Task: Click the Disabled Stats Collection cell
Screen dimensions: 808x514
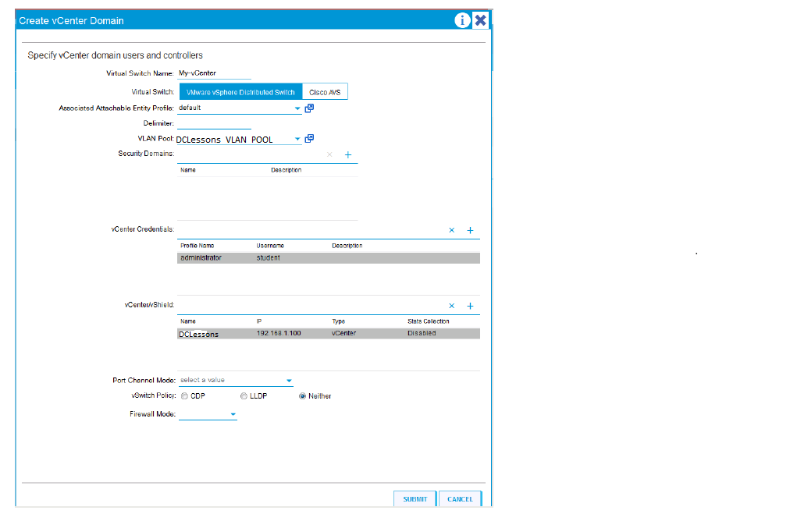Action: [x=422, y=333]
